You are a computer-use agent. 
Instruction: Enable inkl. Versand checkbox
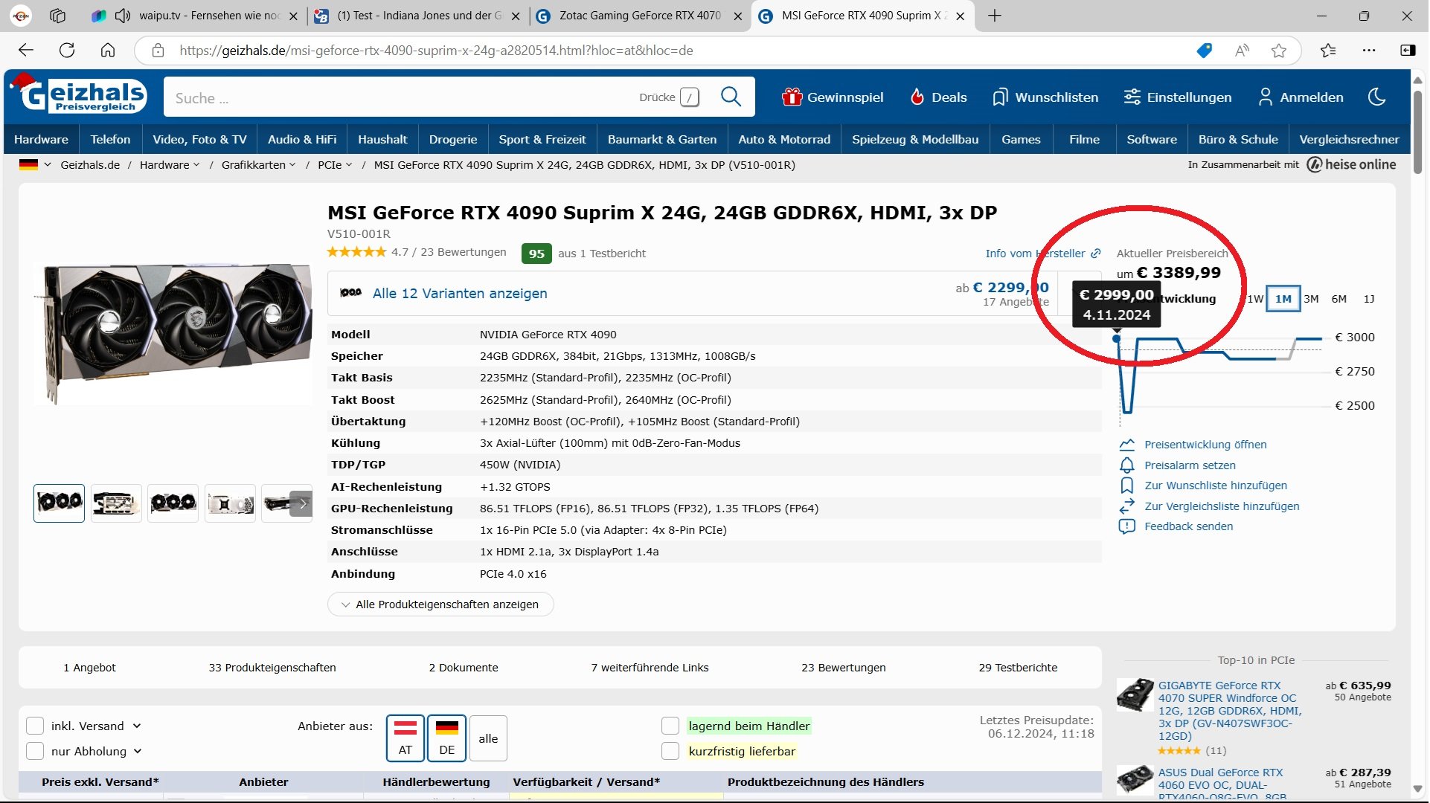pos(35,726)
